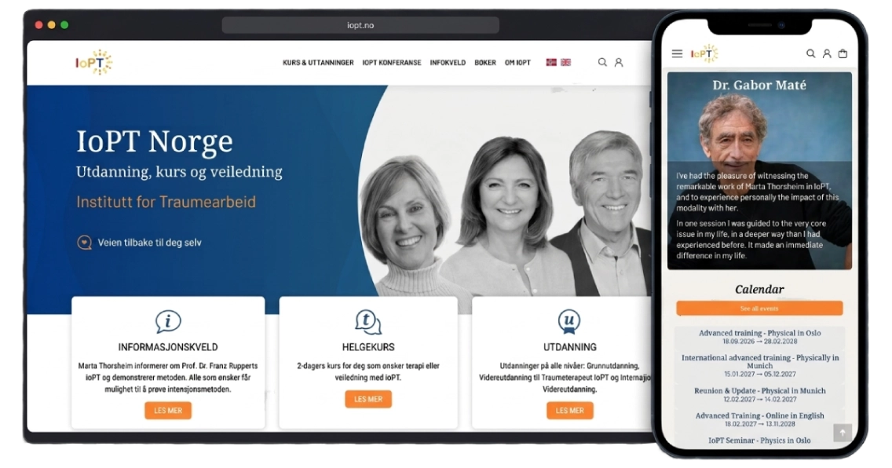This screenshot has width=892, height=468.
Task: Open International advanced training Munich event
Action: click(759, 366)
